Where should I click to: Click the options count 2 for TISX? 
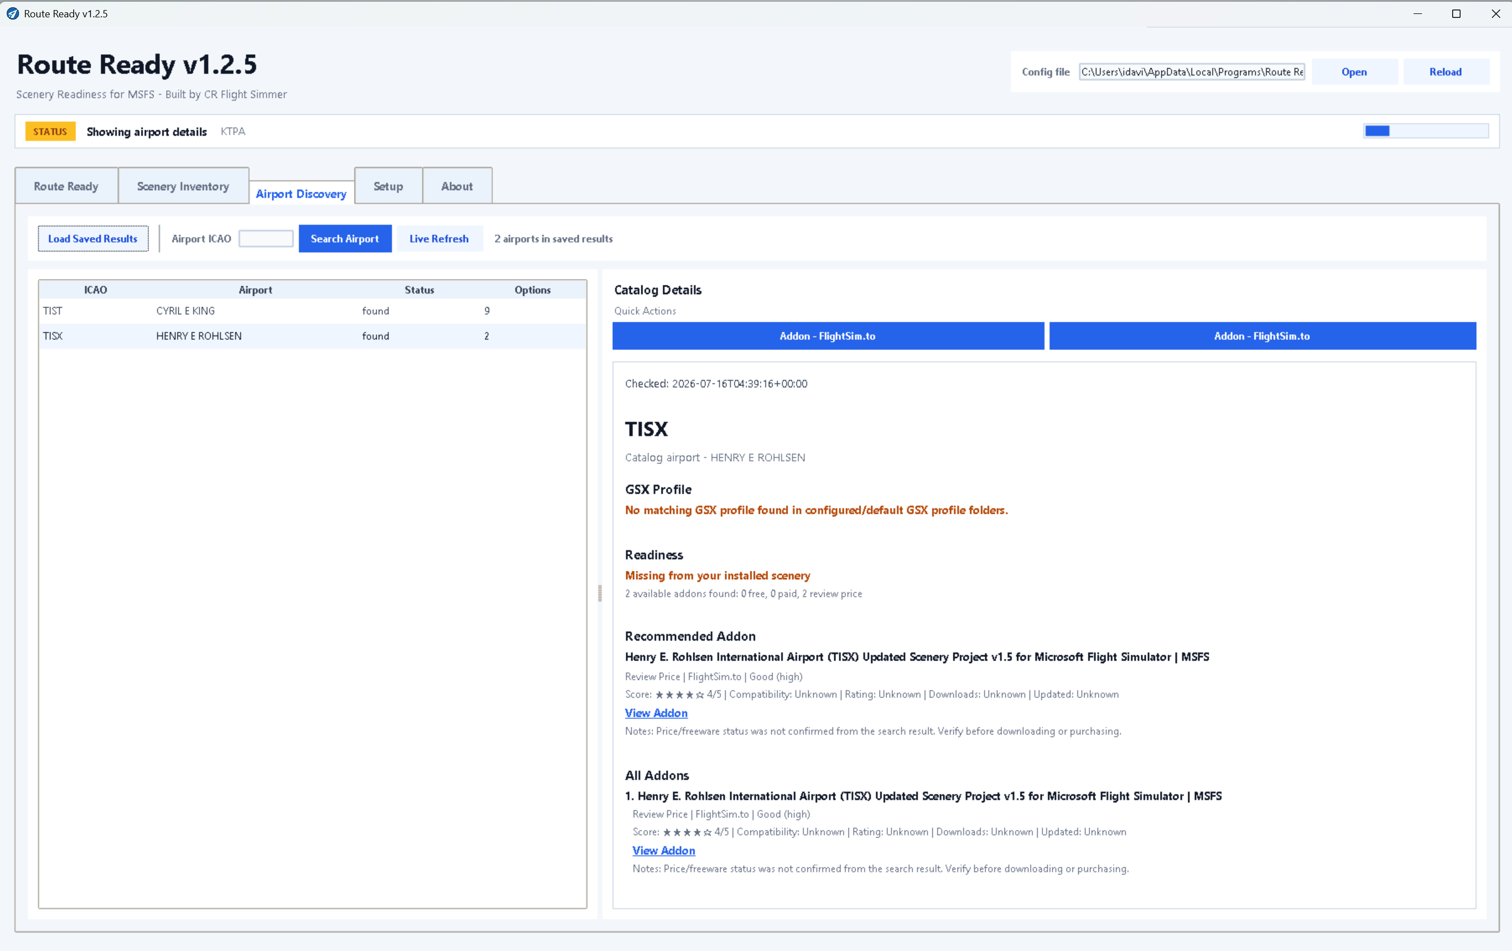[x=486, y=336]
